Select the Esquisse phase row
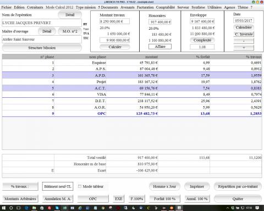 pyautogui.click(x=132, y=63)
